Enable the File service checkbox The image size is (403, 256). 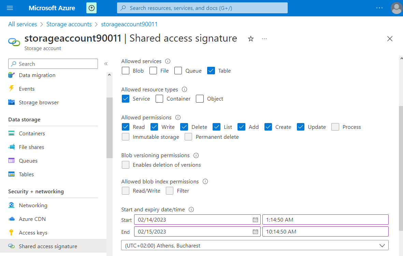(x=153, y=71)
